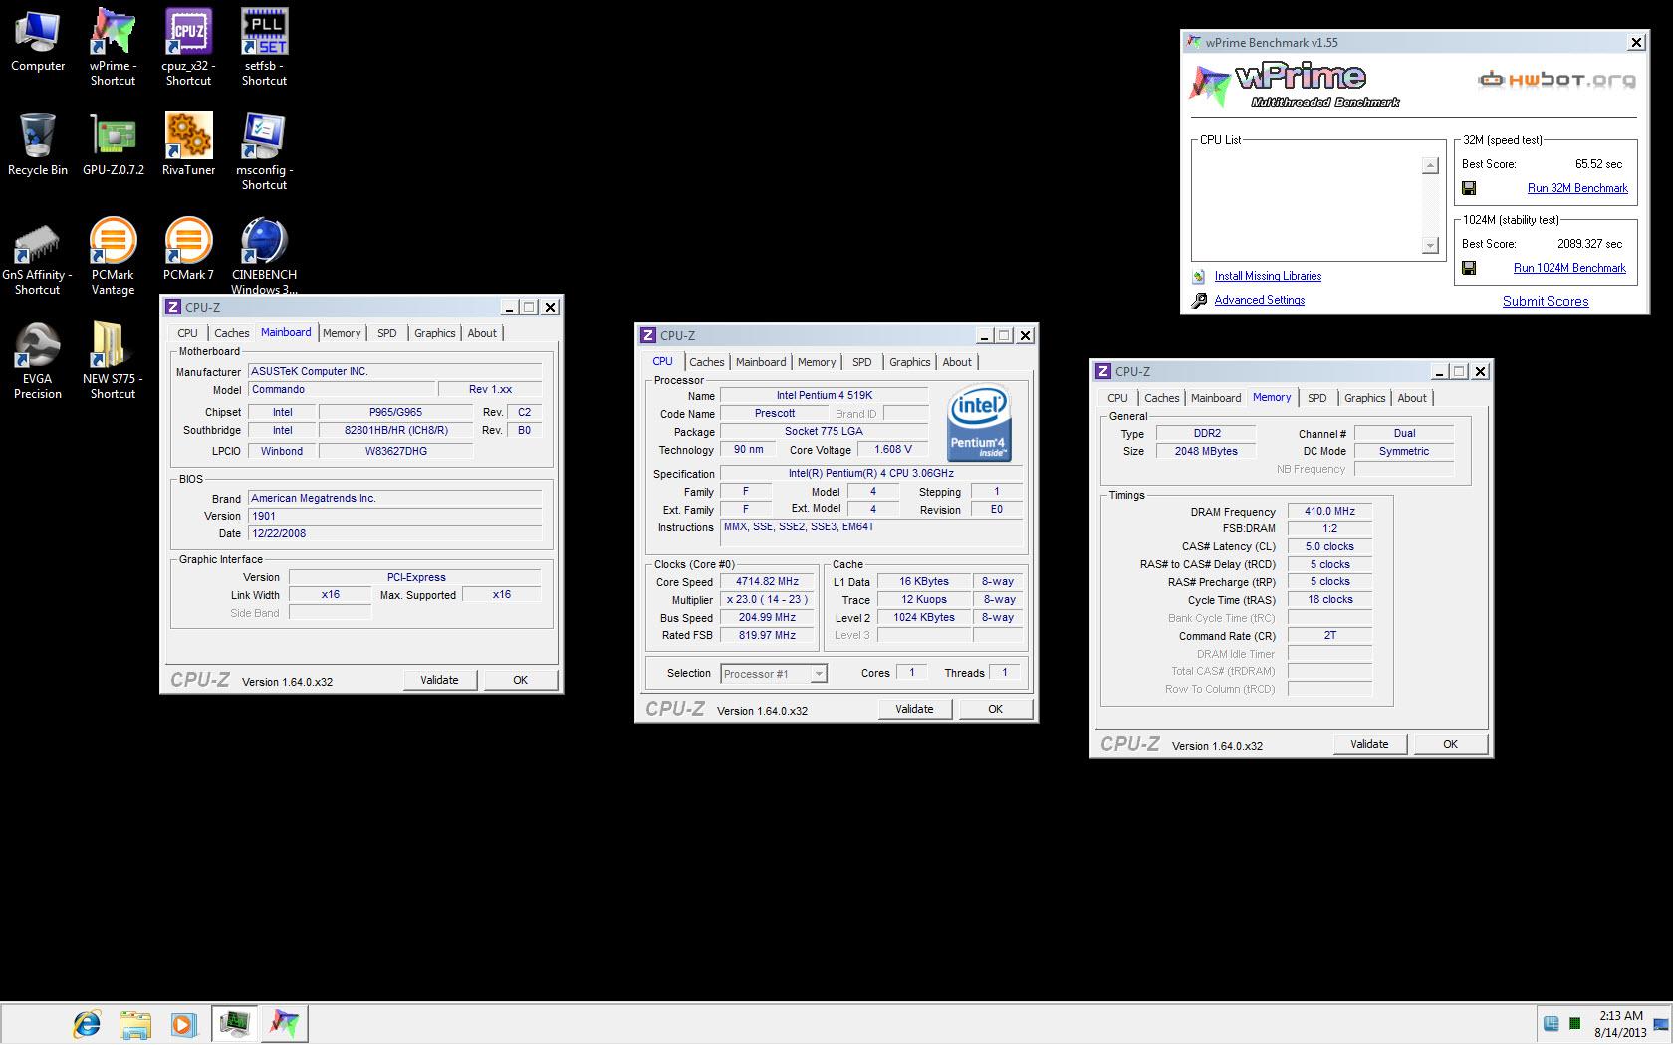Launch the GPU-Z.0.7.2 desktop icon
1673x1045 pixels.
pos(114,145)
